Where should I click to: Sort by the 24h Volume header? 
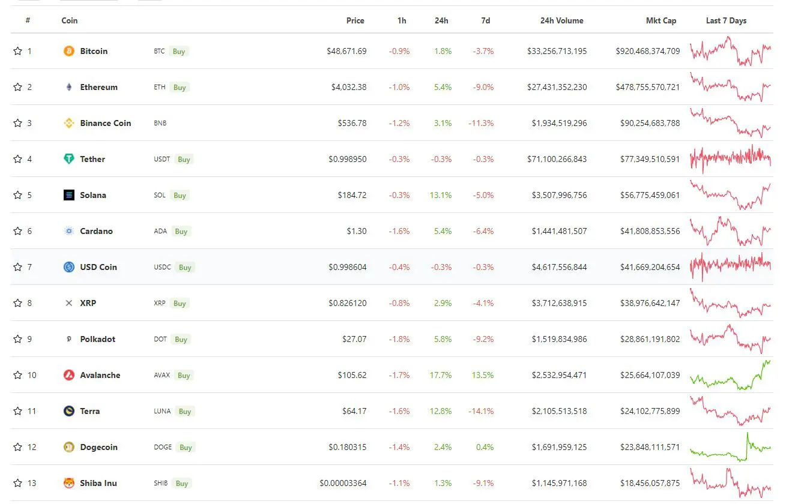click(562, 20)
